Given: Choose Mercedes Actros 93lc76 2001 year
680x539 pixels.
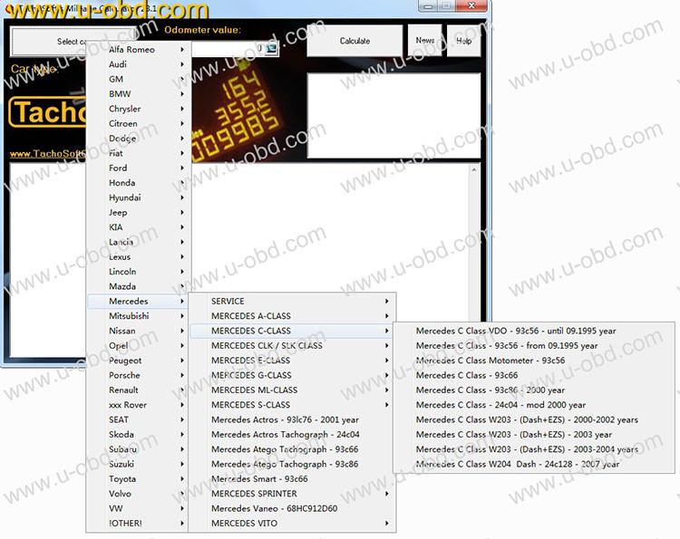Looking at the screenshot, I should coord(291,419).
